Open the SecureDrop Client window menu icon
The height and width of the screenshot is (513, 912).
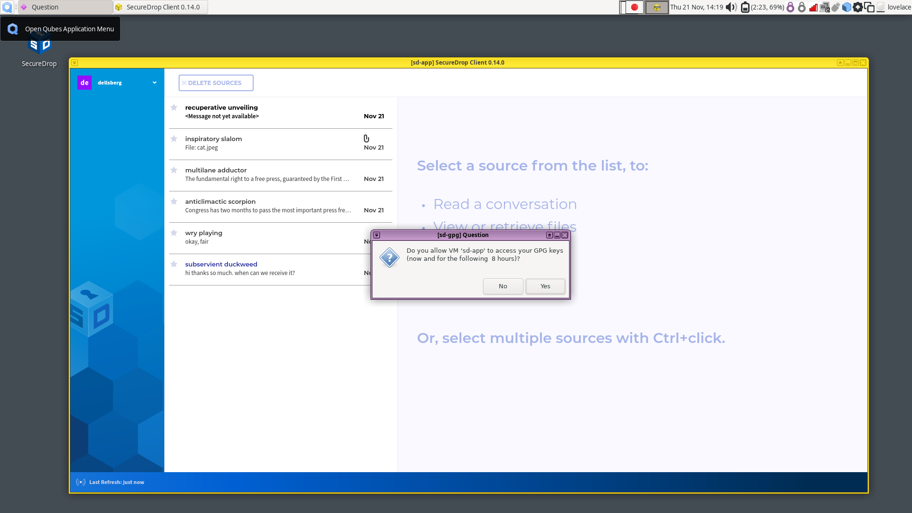coord(75,63)
